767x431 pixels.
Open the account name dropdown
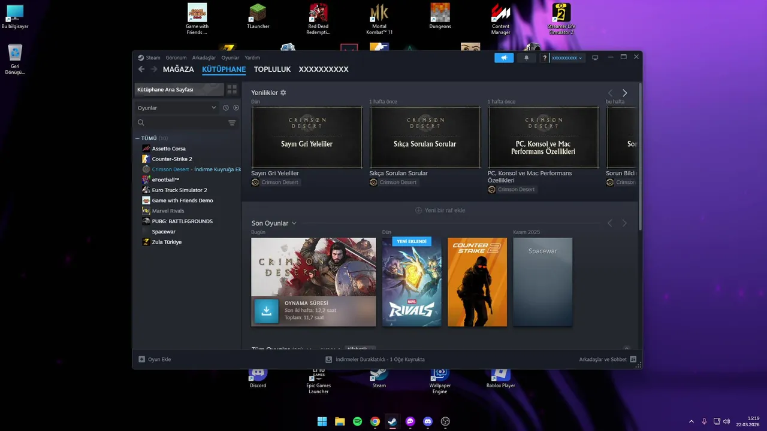coord(567,58)
